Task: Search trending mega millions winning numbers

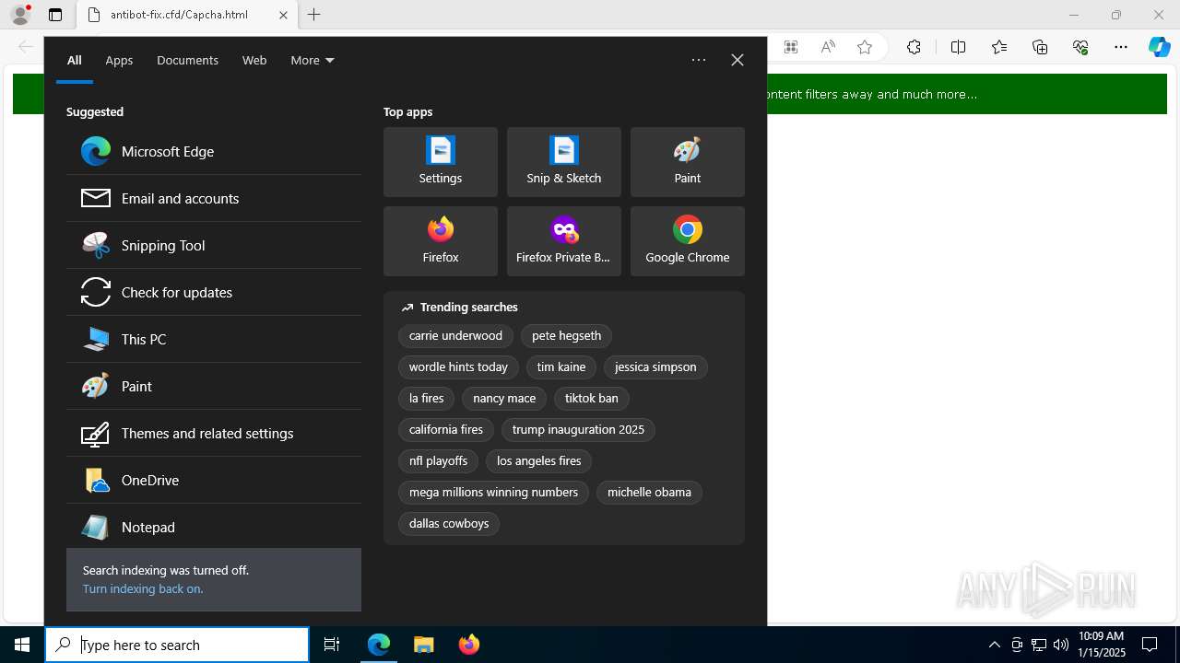Action: (493, 492)
